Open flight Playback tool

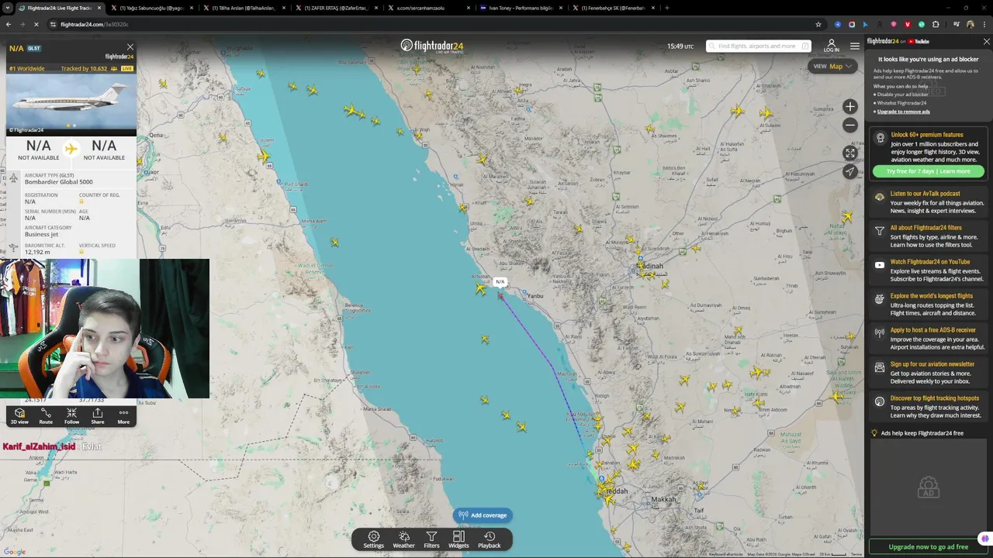(x=489, y=539)
